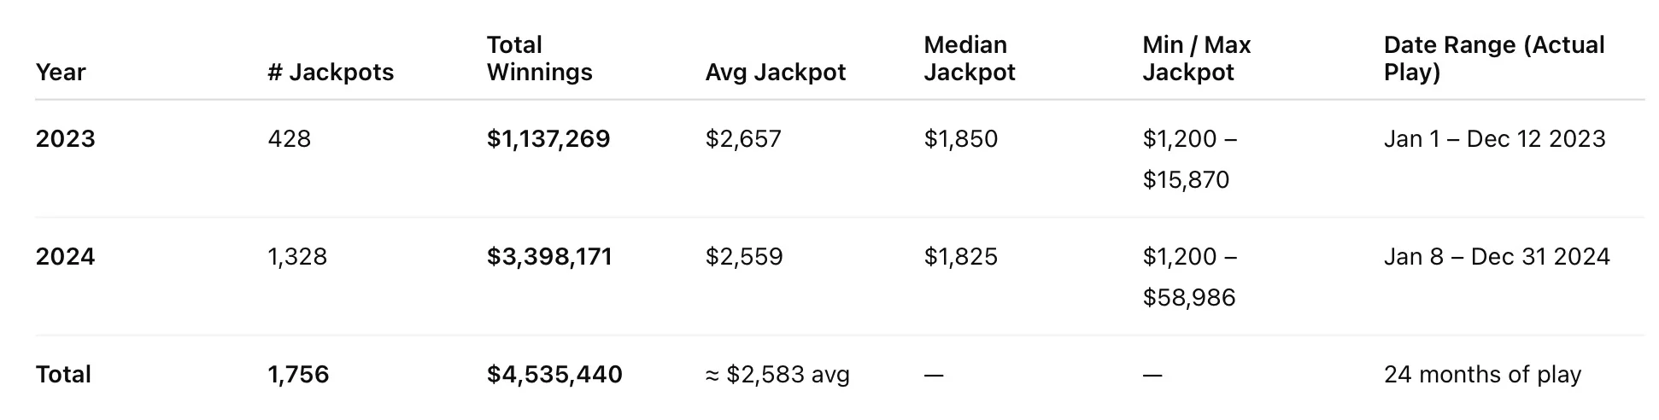1659x420 pixels.
Task: Select the # Jackpots column header
Action: (x=331, y=73)
